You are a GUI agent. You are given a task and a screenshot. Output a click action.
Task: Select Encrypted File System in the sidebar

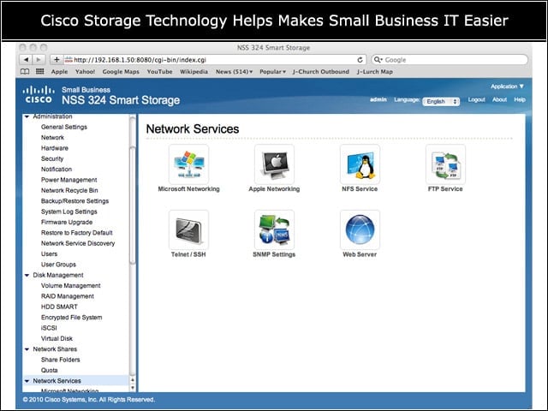click(71, 318)
